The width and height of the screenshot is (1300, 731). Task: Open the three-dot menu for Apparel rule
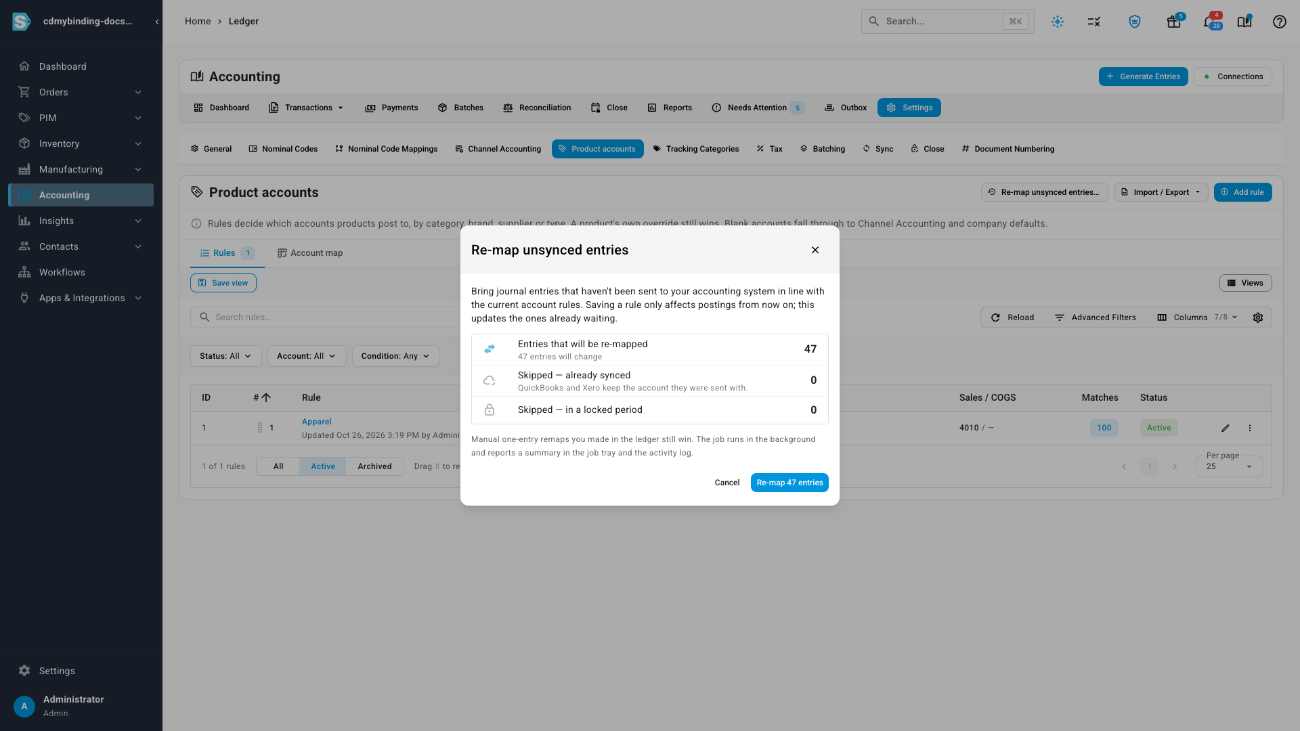click(x=1250, y=428)
